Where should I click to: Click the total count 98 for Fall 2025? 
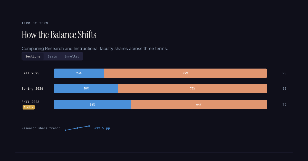point(284,73)
